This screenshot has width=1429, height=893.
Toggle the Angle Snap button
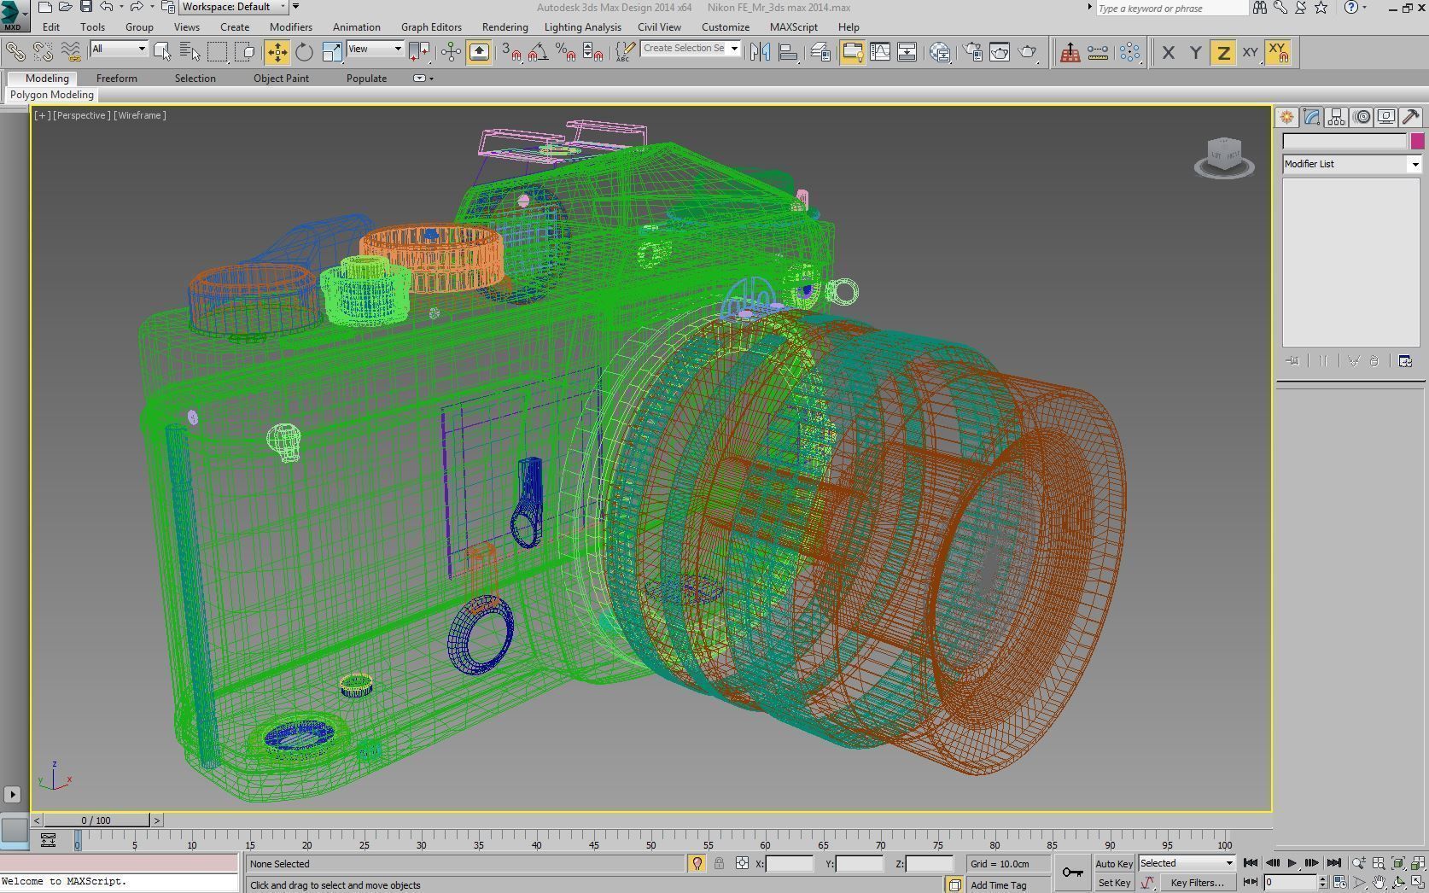[538, 52]
